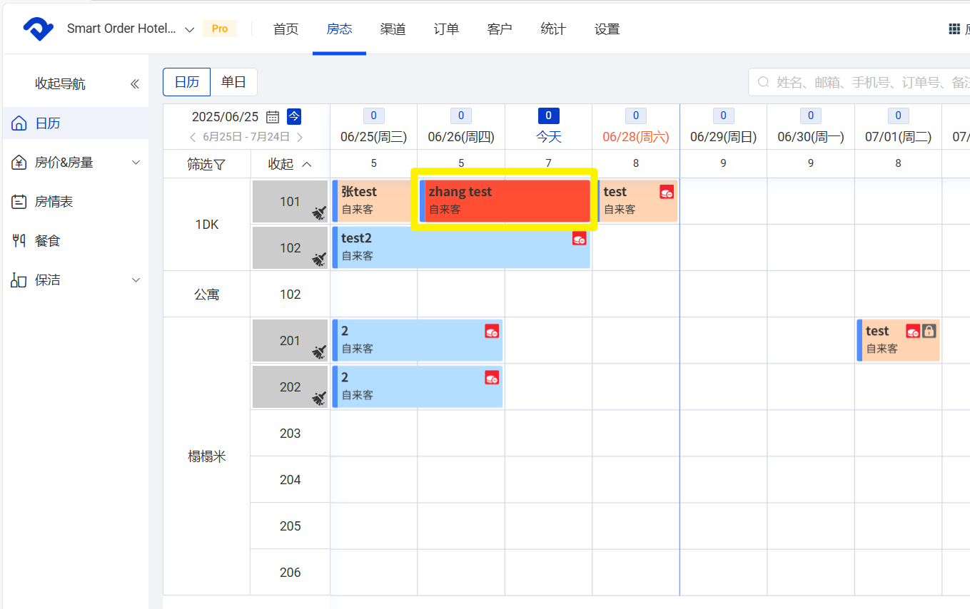Open the Smart Order Hotel dropdown

coord(189,29)
